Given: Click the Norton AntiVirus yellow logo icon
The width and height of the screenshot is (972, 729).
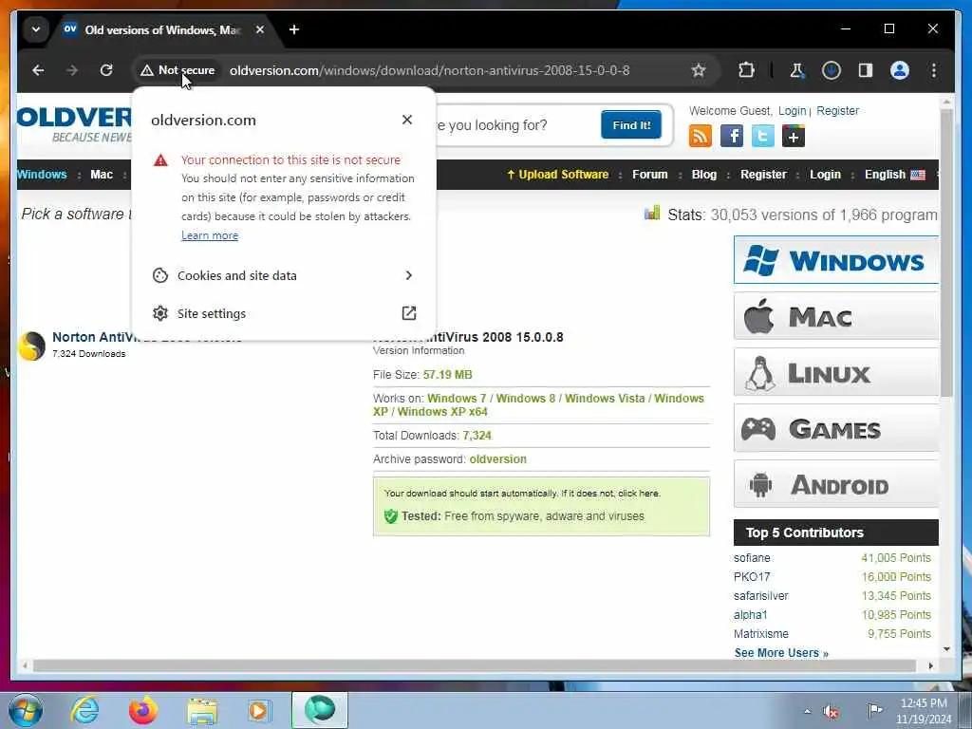Looking at the screenshot, I should 31,346.
